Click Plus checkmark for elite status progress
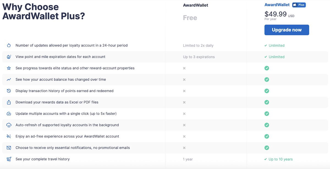 pos(266,68)
